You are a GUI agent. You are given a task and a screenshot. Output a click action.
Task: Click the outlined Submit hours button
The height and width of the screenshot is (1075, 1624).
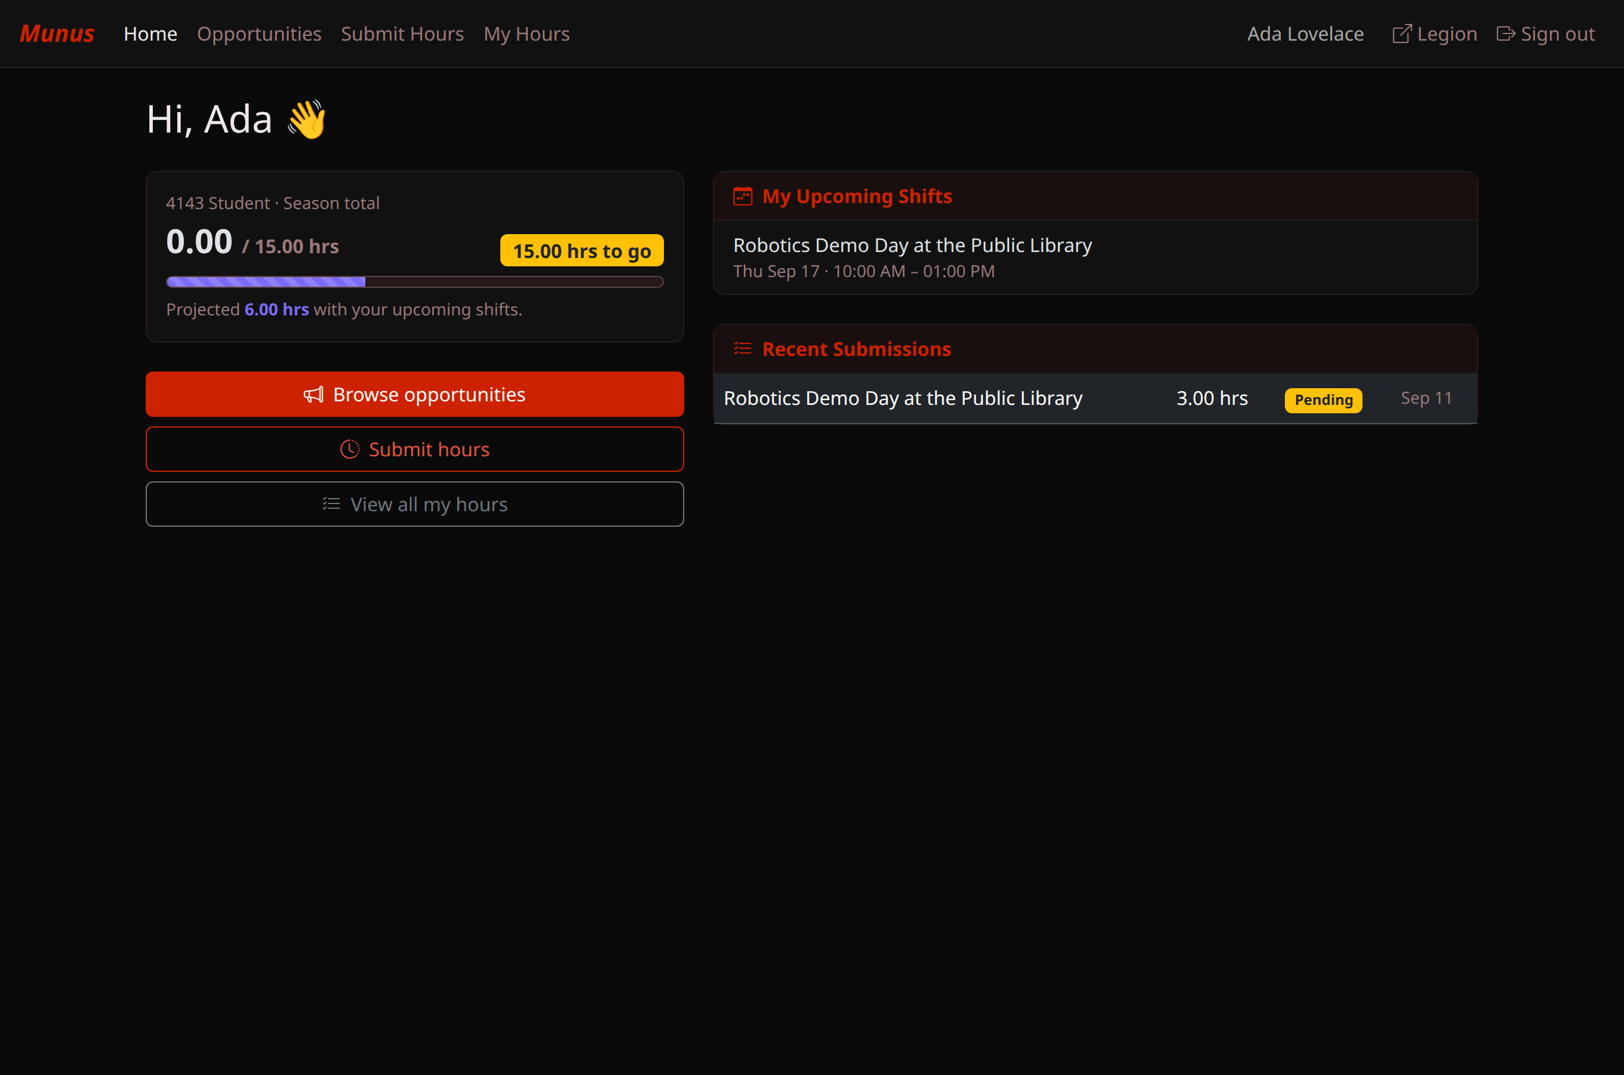[x=414, y=449]
